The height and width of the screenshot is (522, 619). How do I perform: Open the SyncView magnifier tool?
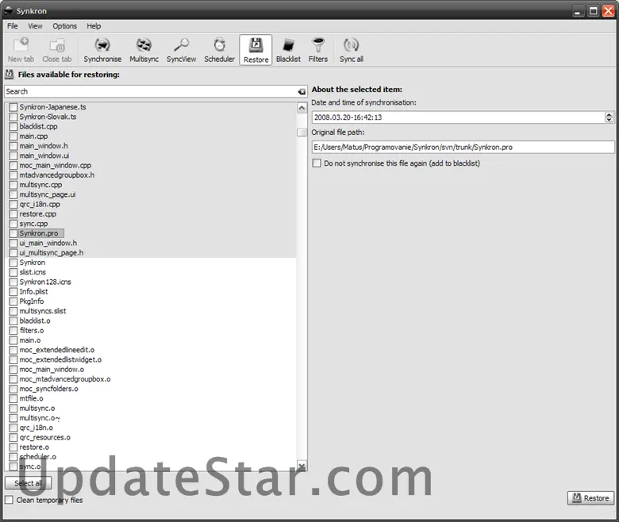click(x=181, y=50)
